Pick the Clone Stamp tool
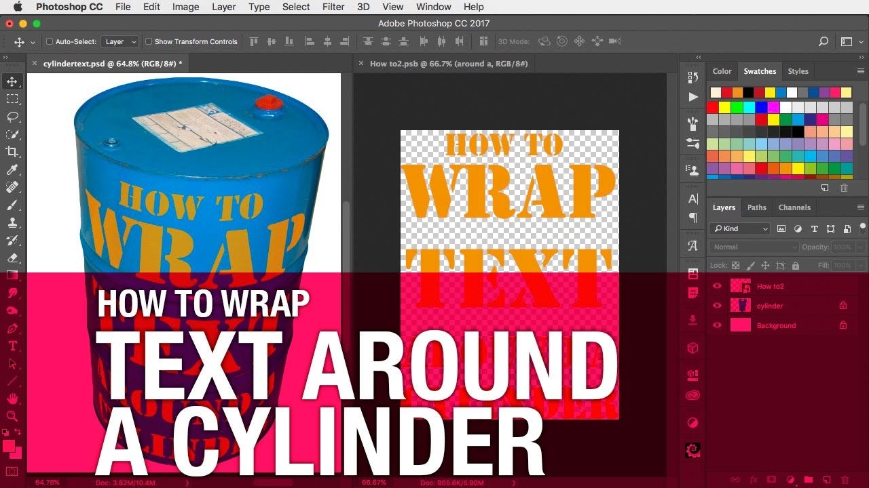The image size is (869, 488). (12, 222)
